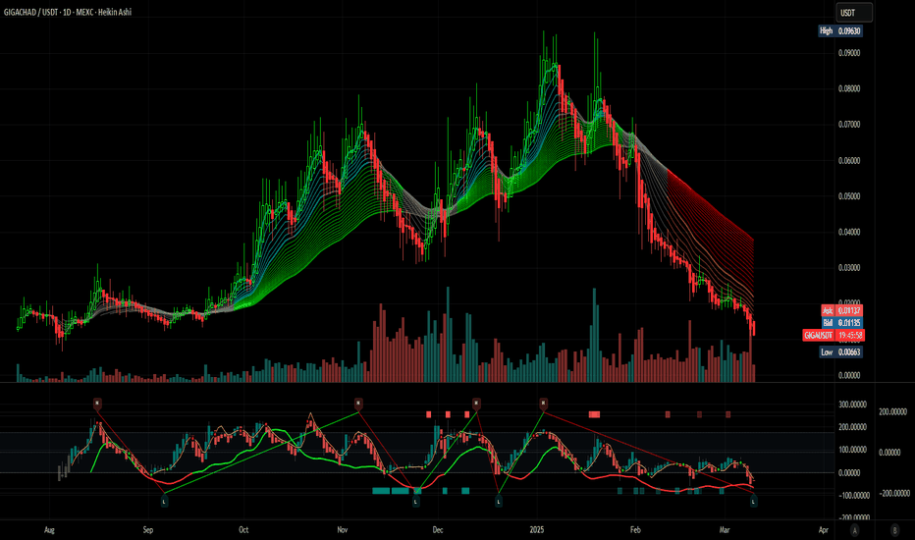Open the USDT currency selector
915x540 pixels.
pos(854,12)
